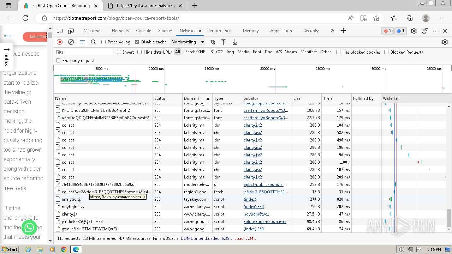Click the taskbar clock 1:16 PM
This screenshot has width=452, height=254.
point(434,249)
